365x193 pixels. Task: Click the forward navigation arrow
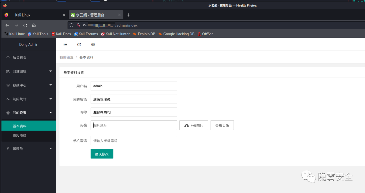point(16,25)
